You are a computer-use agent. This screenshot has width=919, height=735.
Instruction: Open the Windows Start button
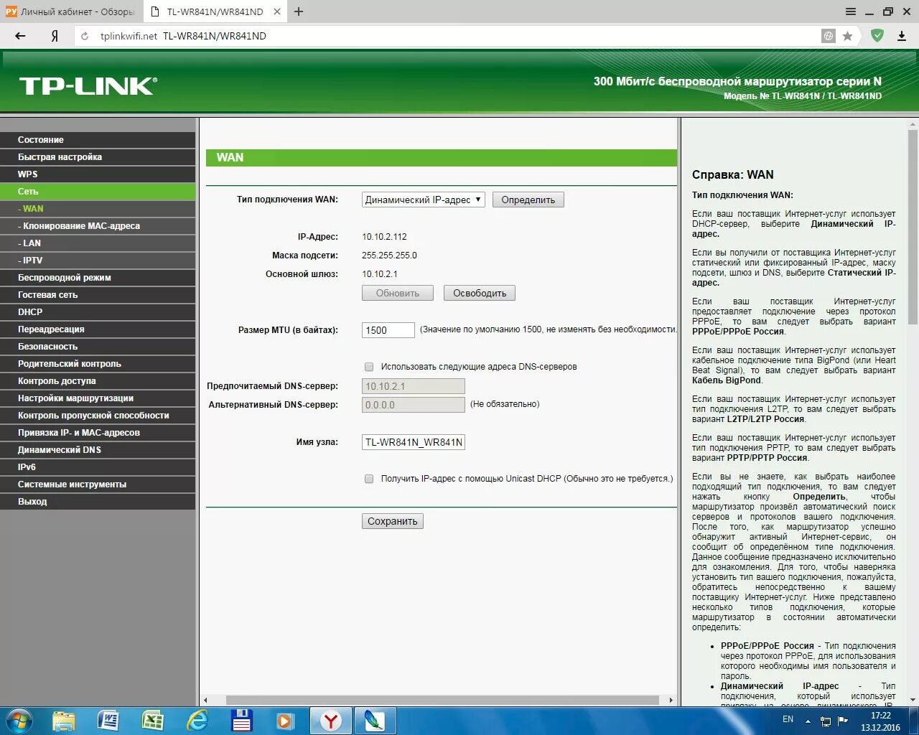(19, 721)
